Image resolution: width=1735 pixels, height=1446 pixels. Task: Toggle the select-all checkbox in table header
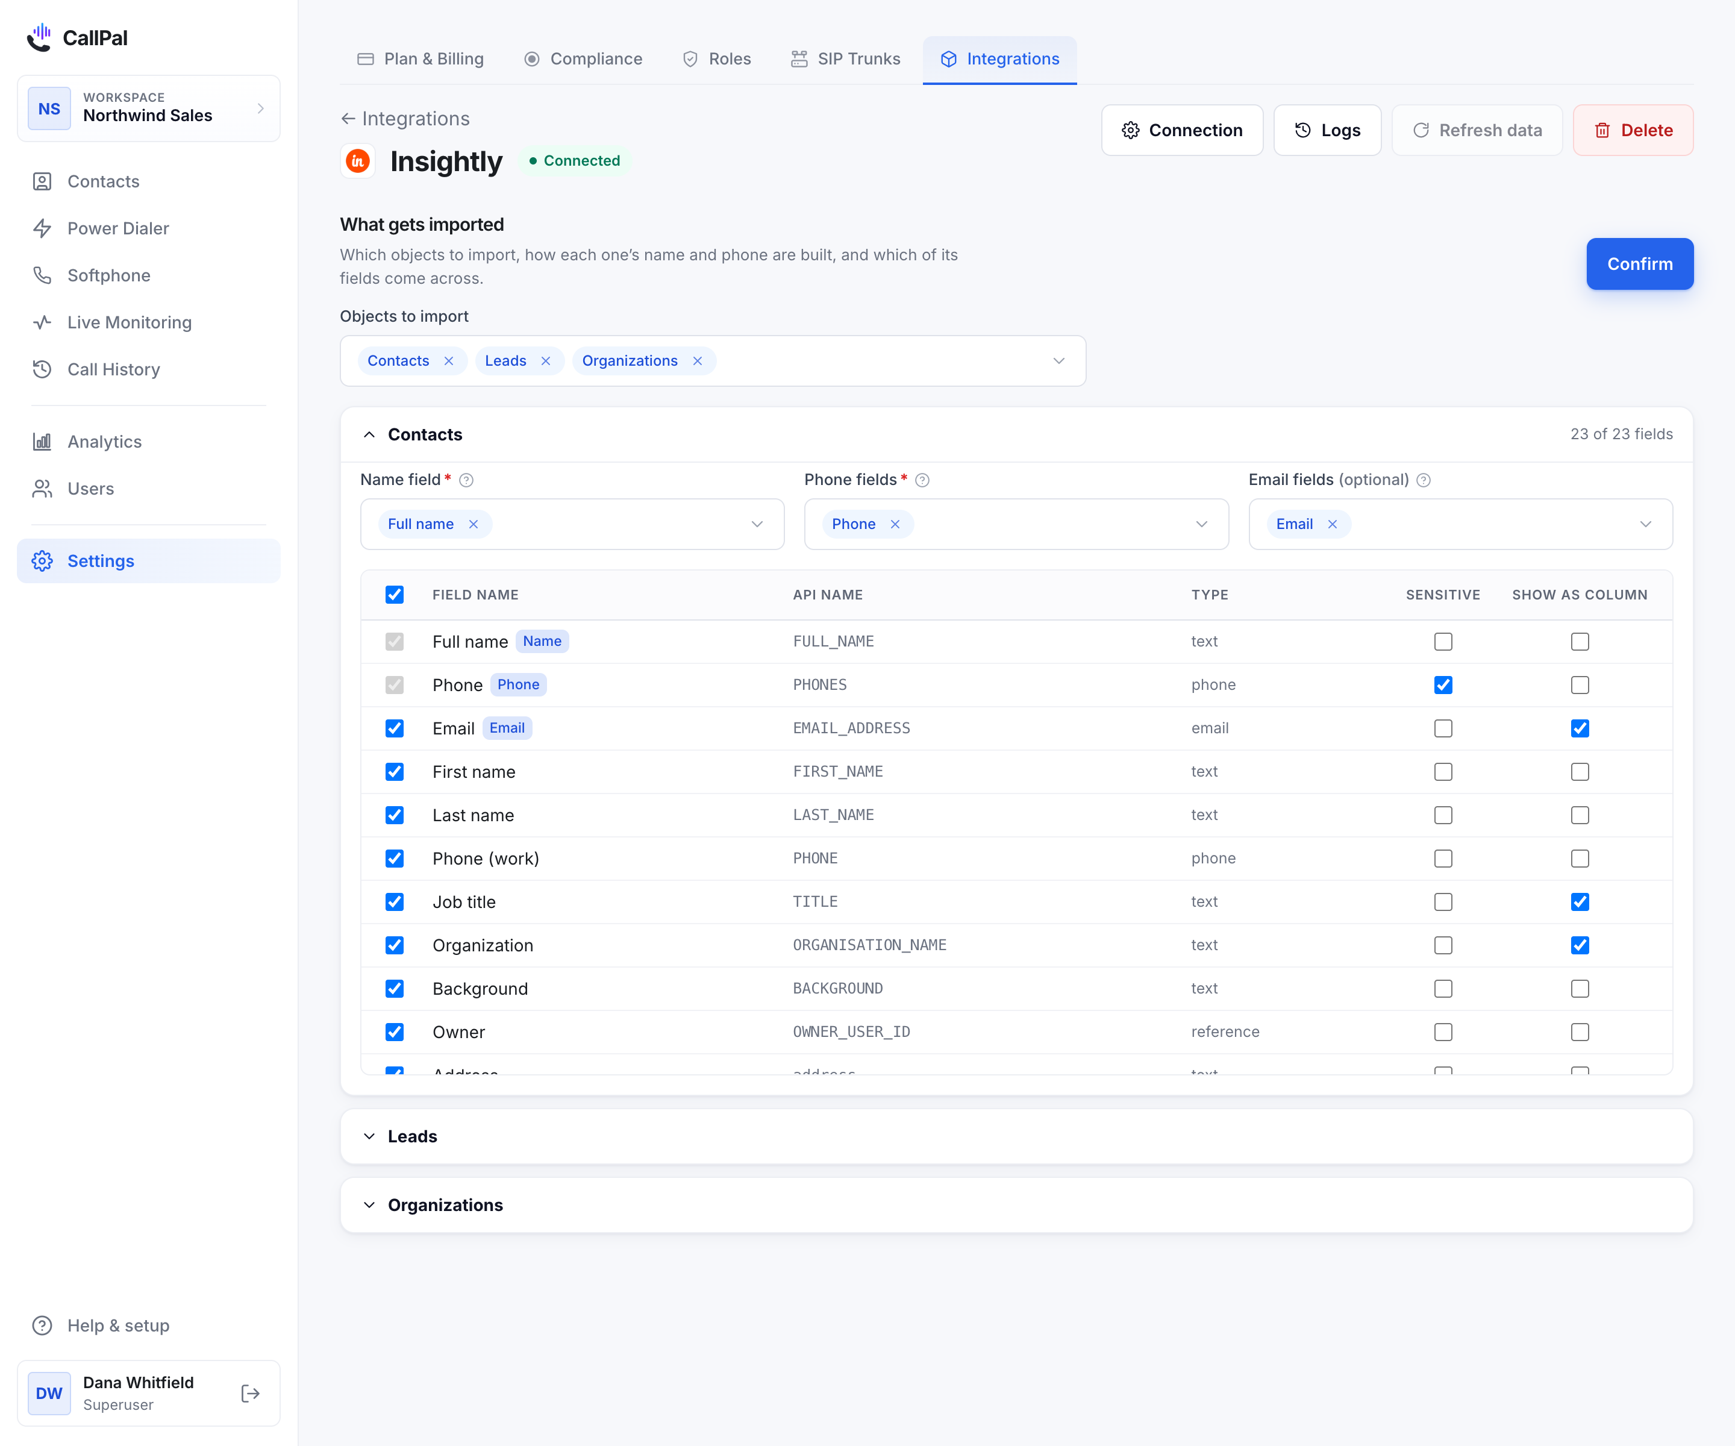click(x=395, y=595)
